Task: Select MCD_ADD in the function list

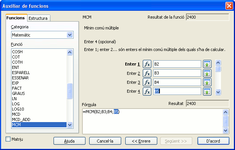Action: [x=21, y=119]
